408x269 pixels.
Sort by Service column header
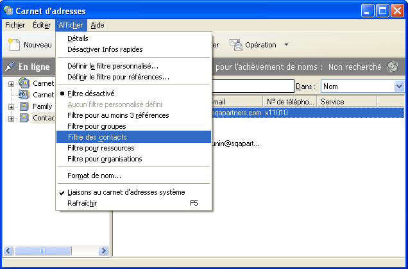pyautogui.click(x=347, y=102)
